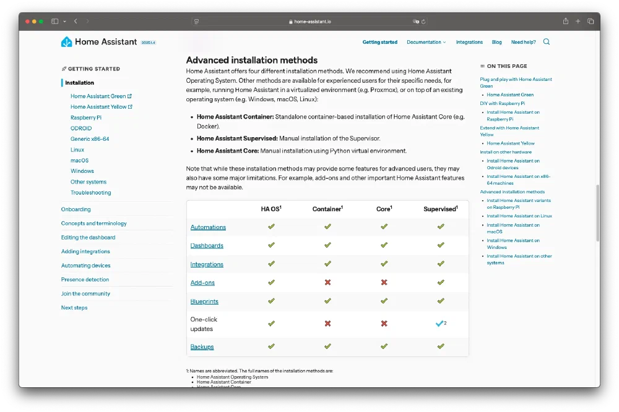Screen dimensions: 619x412
Task: Reload the page using the refresh icon
Action: [423, 21]
